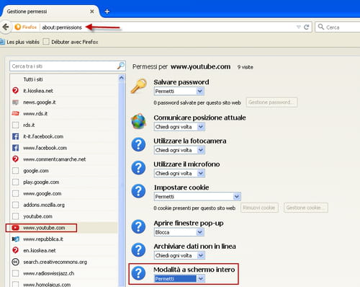Select play.google.com in site list

(64, 182)
